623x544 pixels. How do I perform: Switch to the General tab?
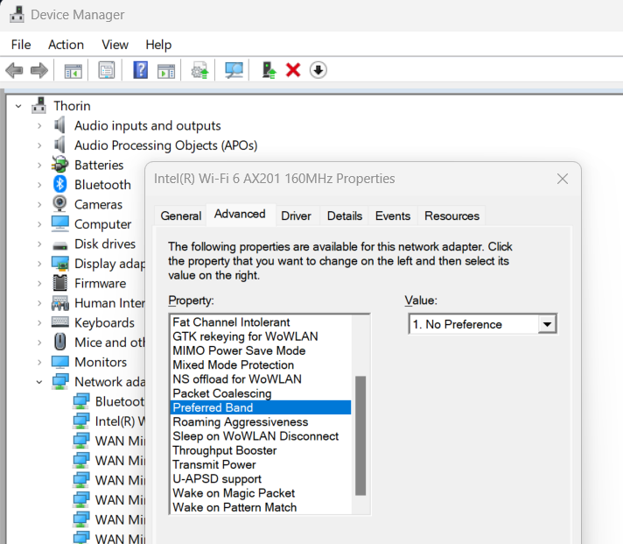click(x=181, y=215)
